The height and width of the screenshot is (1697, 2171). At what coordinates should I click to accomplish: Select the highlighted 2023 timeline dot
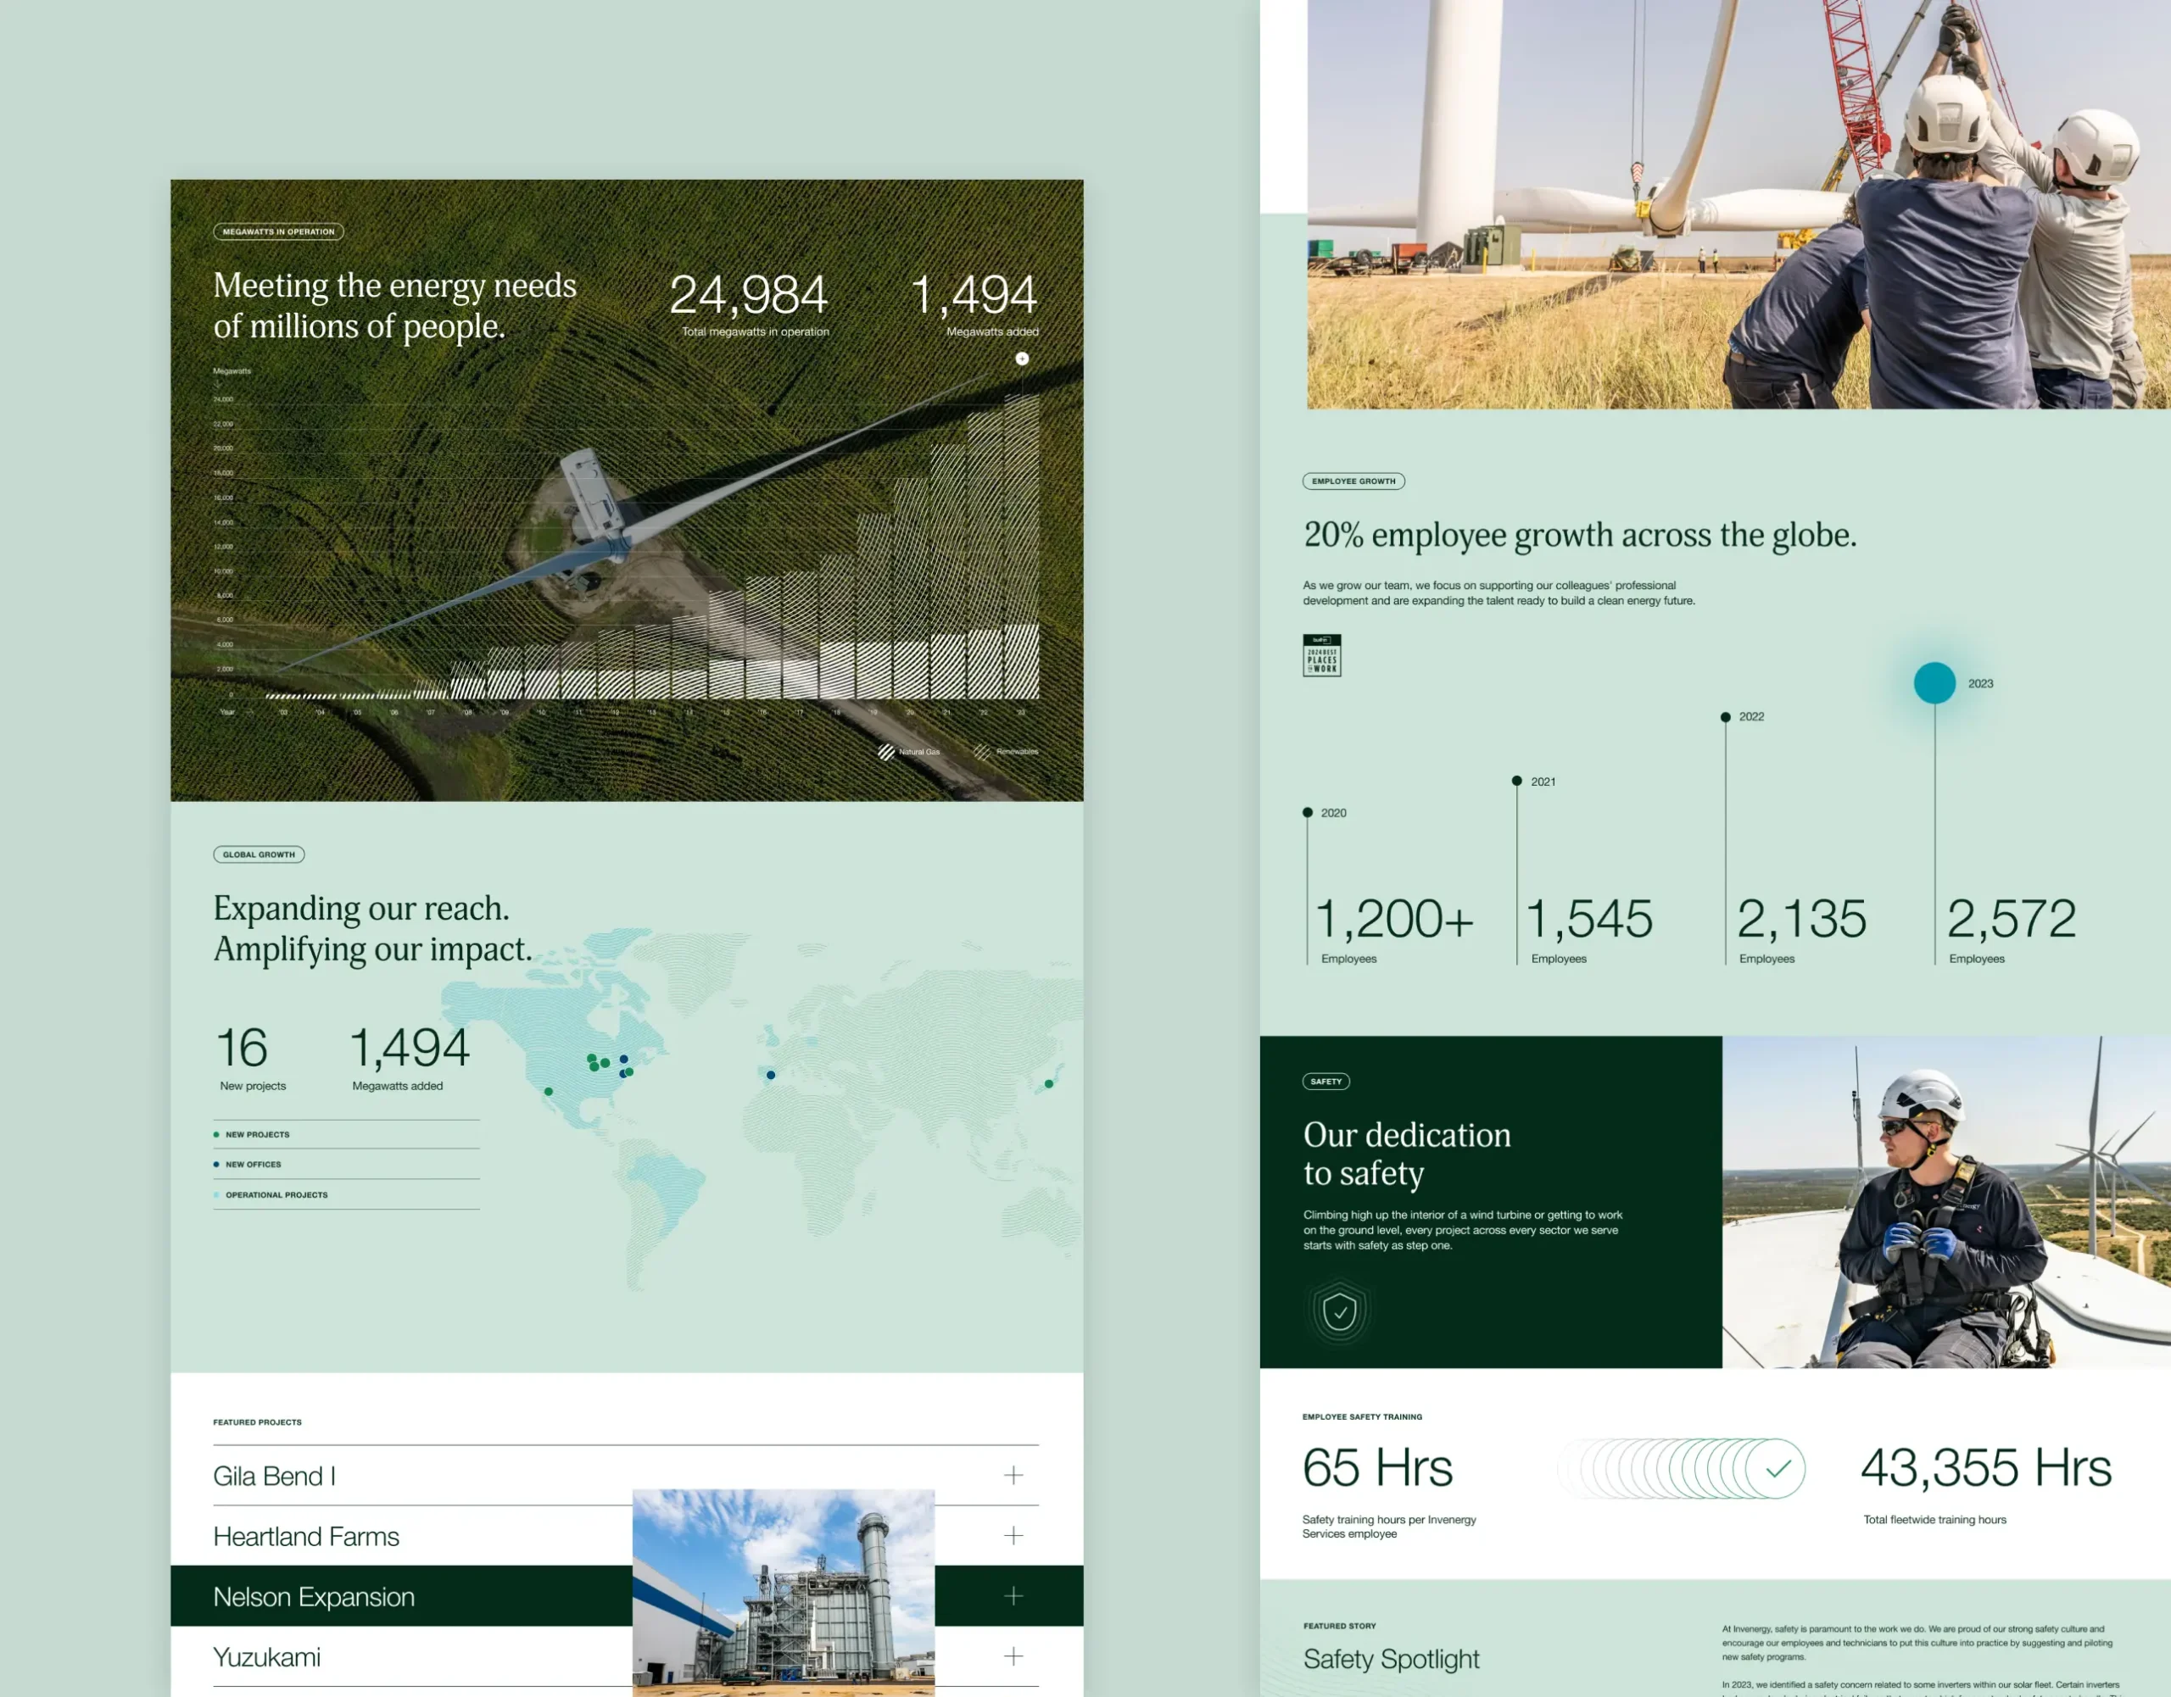1934,682
